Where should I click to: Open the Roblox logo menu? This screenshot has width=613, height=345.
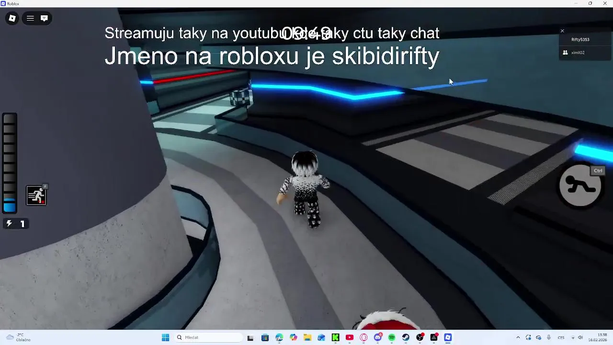click(12, 18)
